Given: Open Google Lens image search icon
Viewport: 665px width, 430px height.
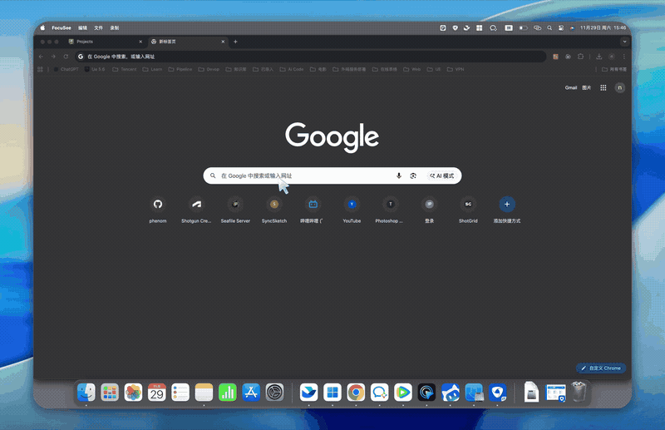Looking at the screenshot, I should pyautogui.click(x=413, y=175).
